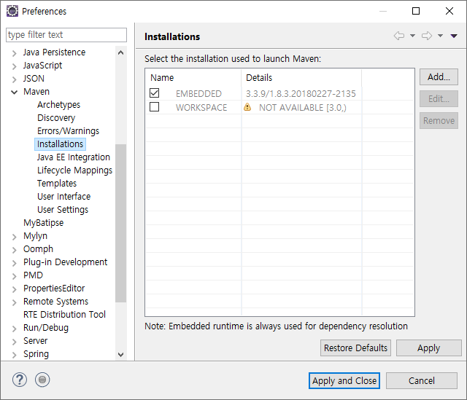Viewport: 467px width, 400px height.
Task: Select the Java Persistence label
Action: [x=54, y=52]
